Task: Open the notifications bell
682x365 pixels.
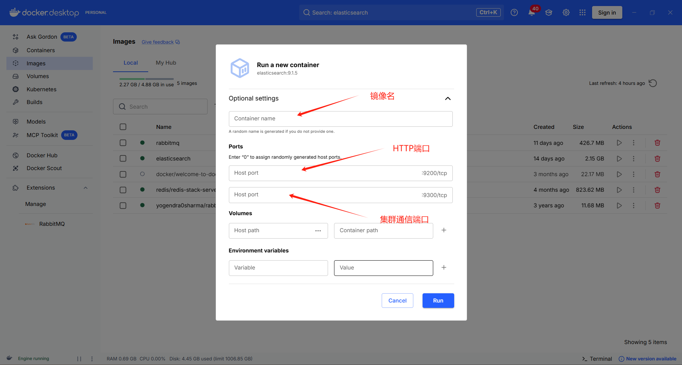Action: point(531,12)
